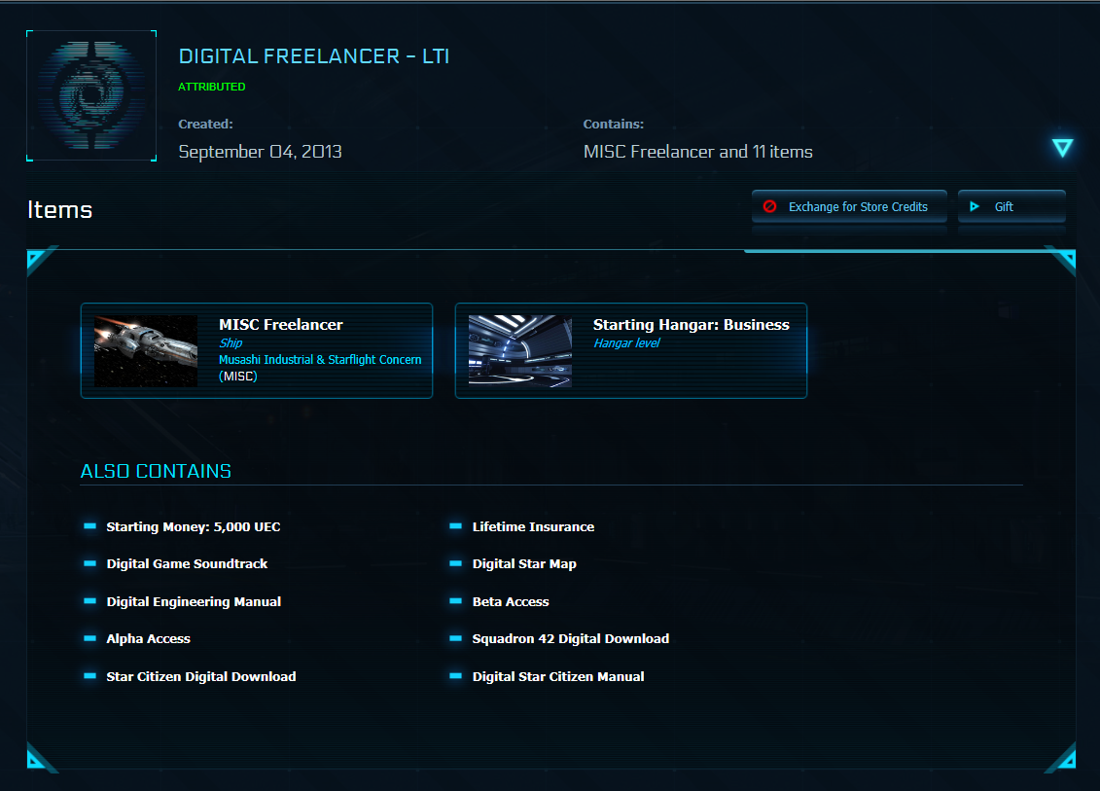Image resolution: width=1100 pixels, height=791 pixels.
Task: Click the ALSO CONTAINS heading
Action: [x=156, y=471]
